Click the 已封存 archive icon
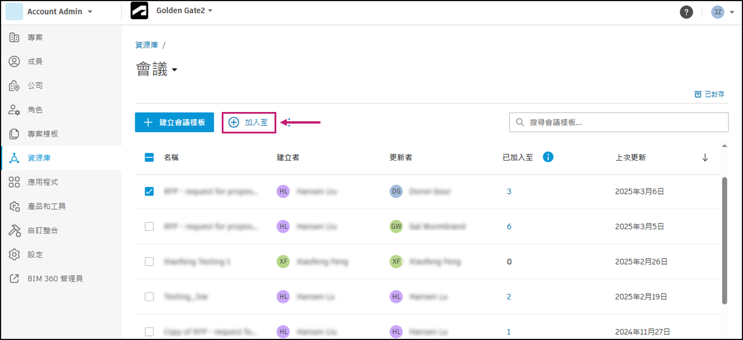This screenshot has width=743, height=340. 698,94
